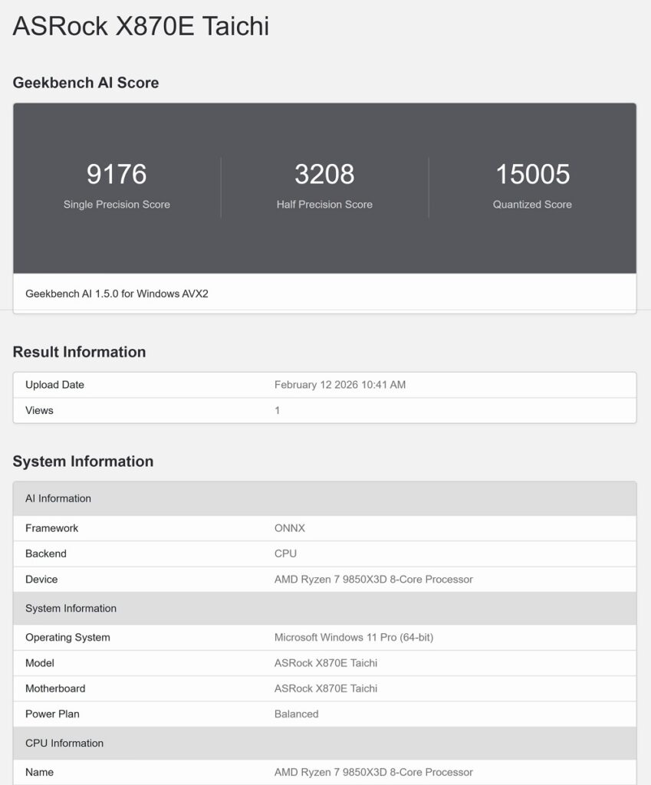Click the AI Information table header row
This screenshot has height=785, width=651.
tap(324, 498)
